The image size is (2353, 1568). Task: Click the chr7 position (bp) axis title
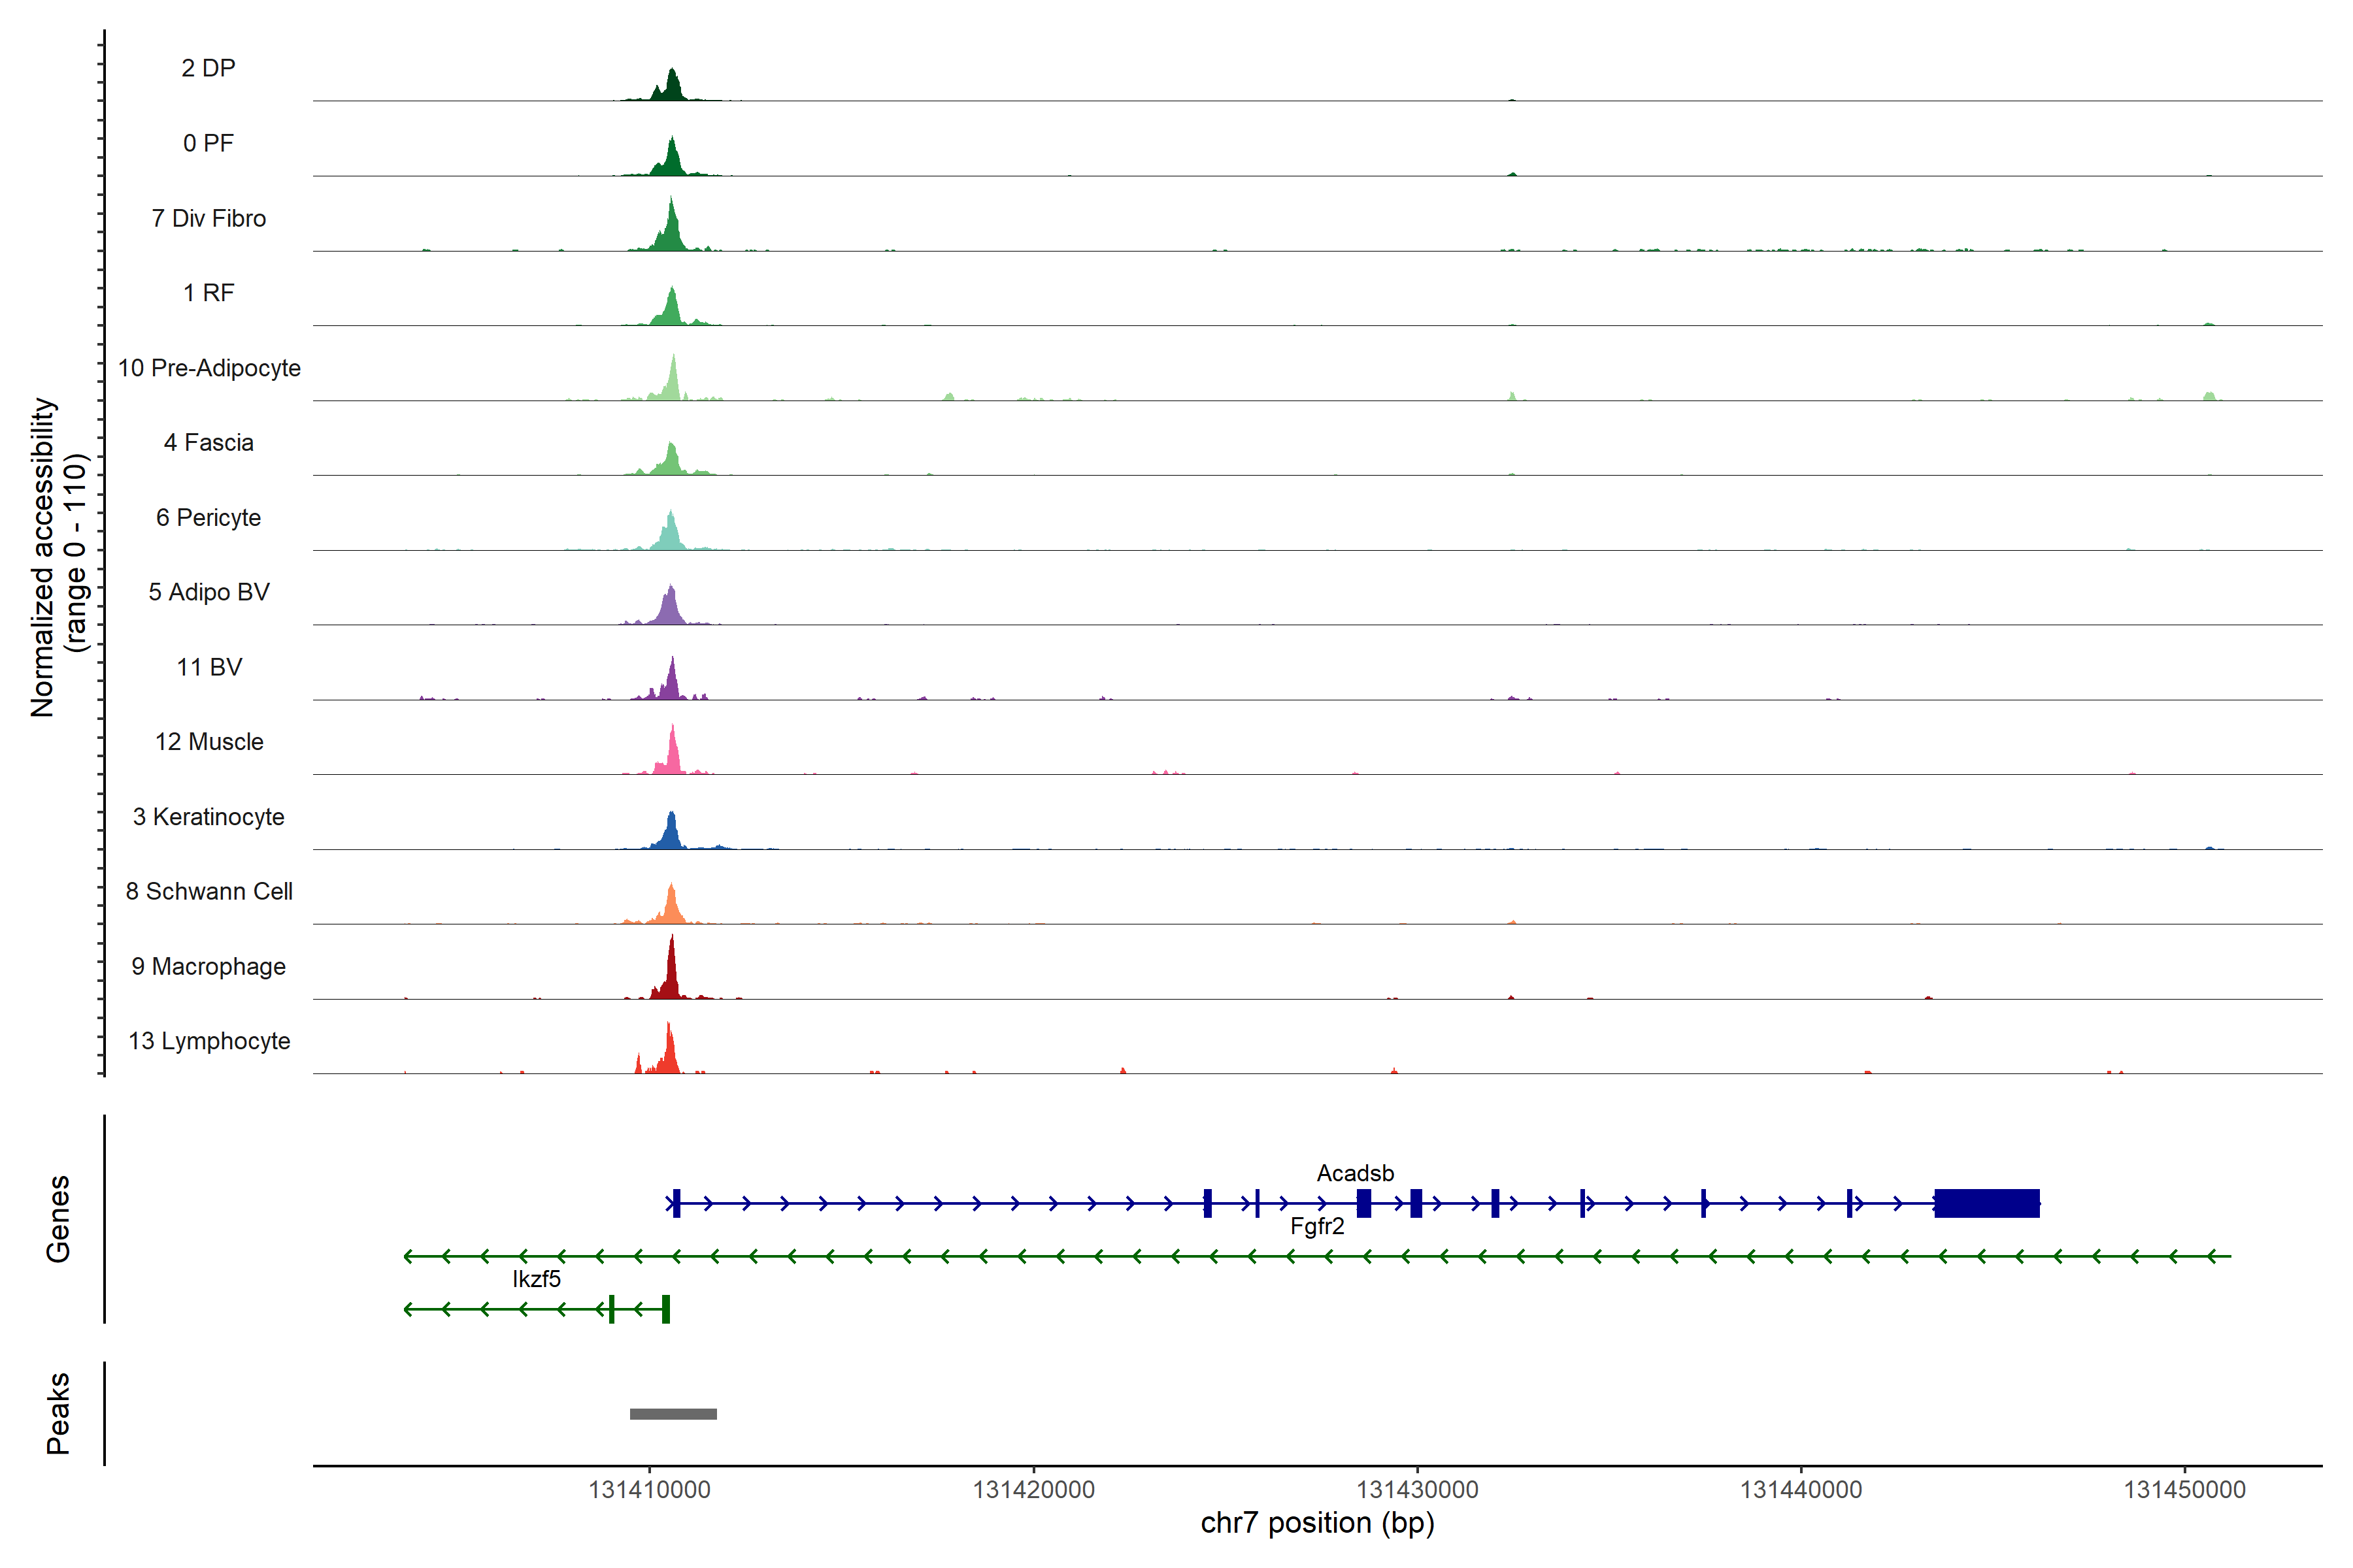[1316, 1523]
